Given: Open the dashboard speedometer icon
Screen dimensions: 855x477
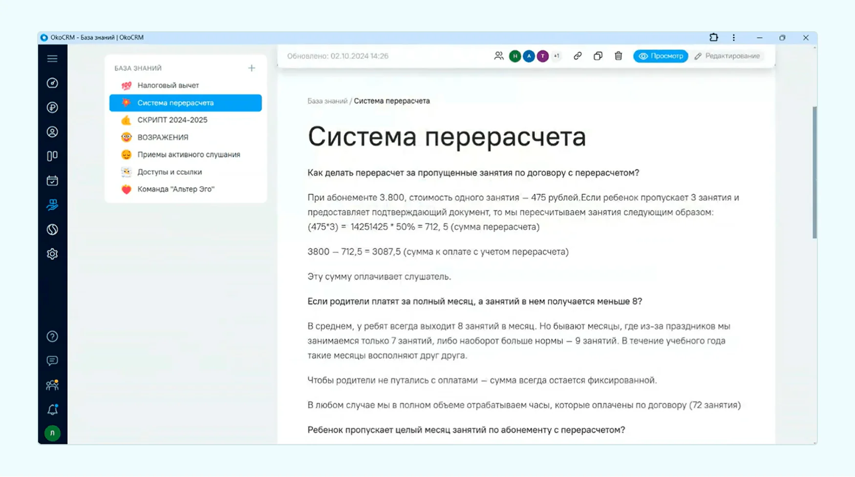Looking at the screenshot, I should [x=52, y=83].
